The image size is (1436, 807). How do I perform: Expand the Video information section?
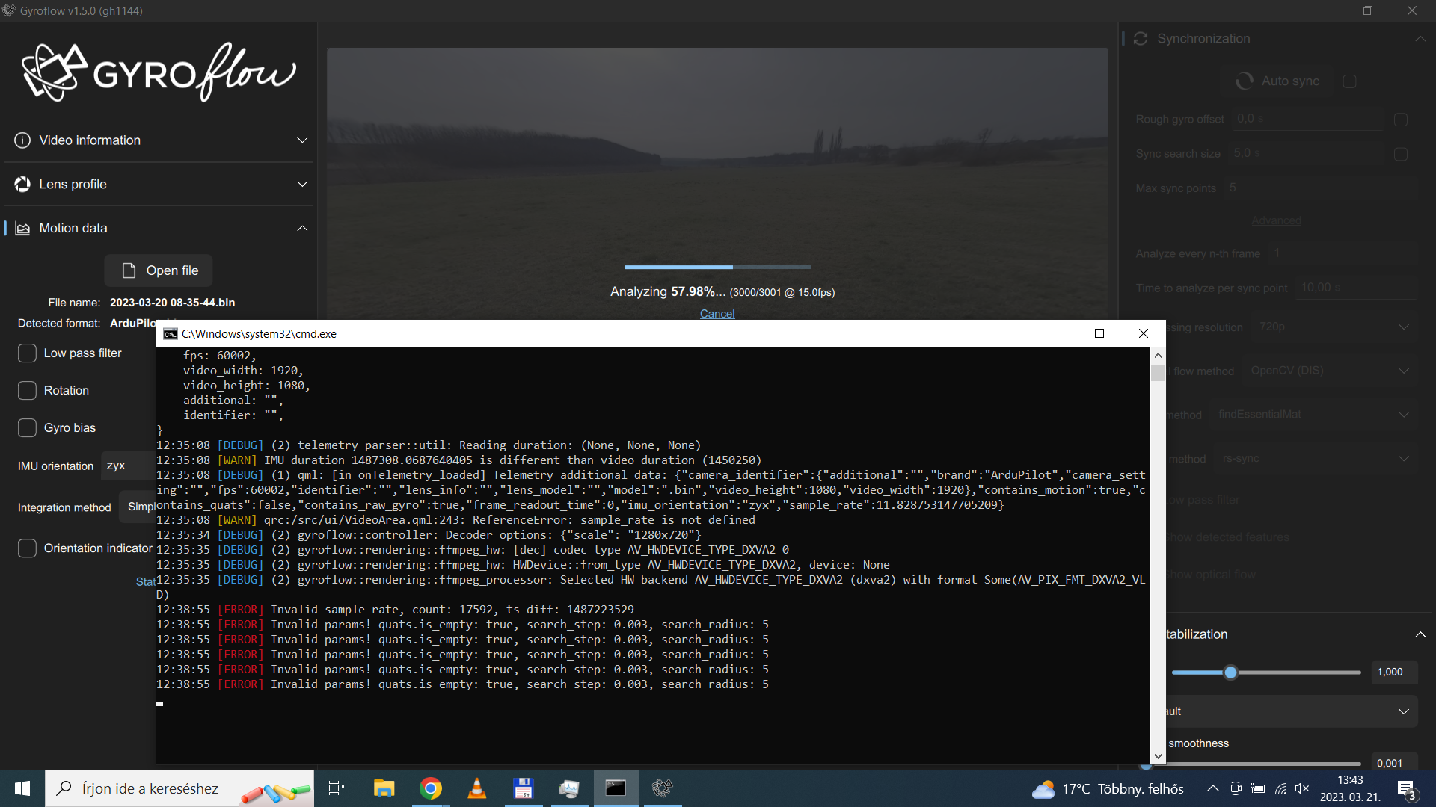(x=302, y=140)
